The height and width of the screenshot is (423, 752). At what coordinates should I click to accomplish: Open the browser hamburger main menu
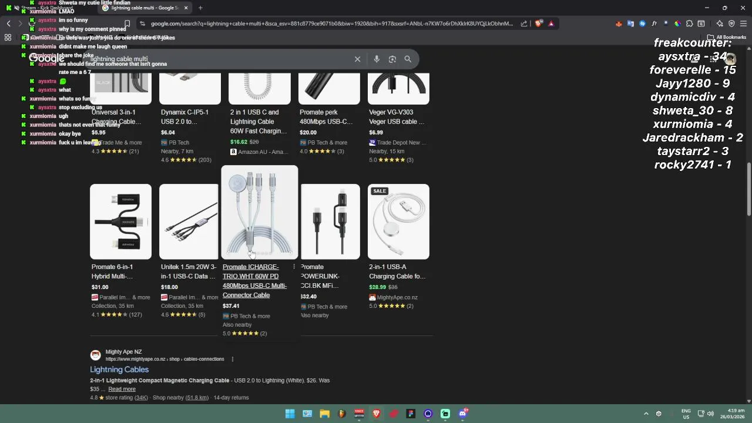click(x=743, y=23)
